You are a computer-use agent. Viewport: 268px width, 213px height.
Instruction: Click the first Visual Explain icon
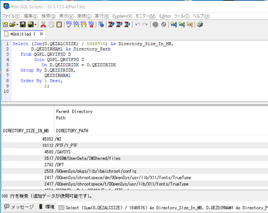(174, 25)
